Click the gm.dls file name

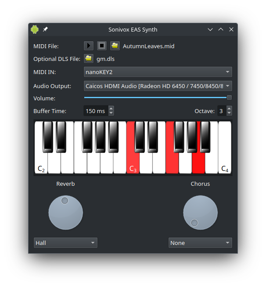[x=105, y=59]
